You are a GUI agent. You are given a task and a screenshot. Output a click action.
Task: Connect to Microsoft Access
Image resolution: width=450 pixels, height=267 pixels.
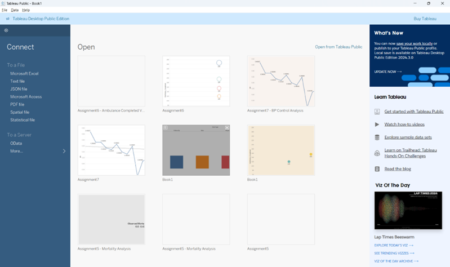26,97
